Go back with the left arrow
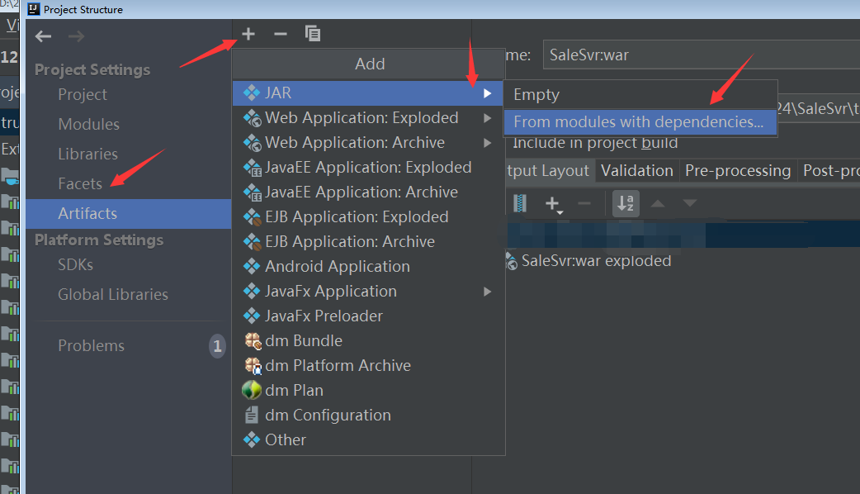The height and width of the screenshot is (494, 860). (x=43, y=37)
